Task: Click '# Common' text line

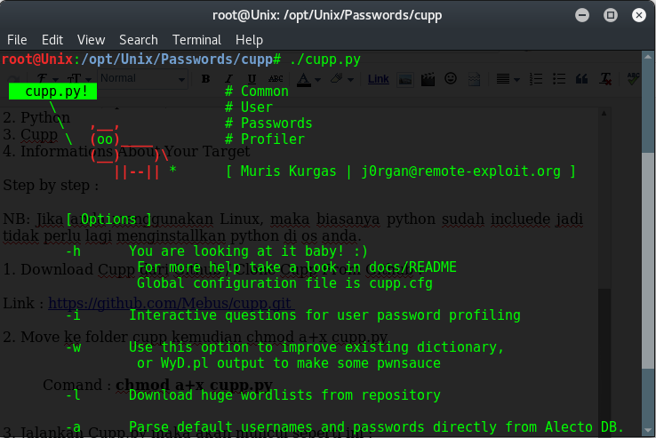Action: click(257, 92)
